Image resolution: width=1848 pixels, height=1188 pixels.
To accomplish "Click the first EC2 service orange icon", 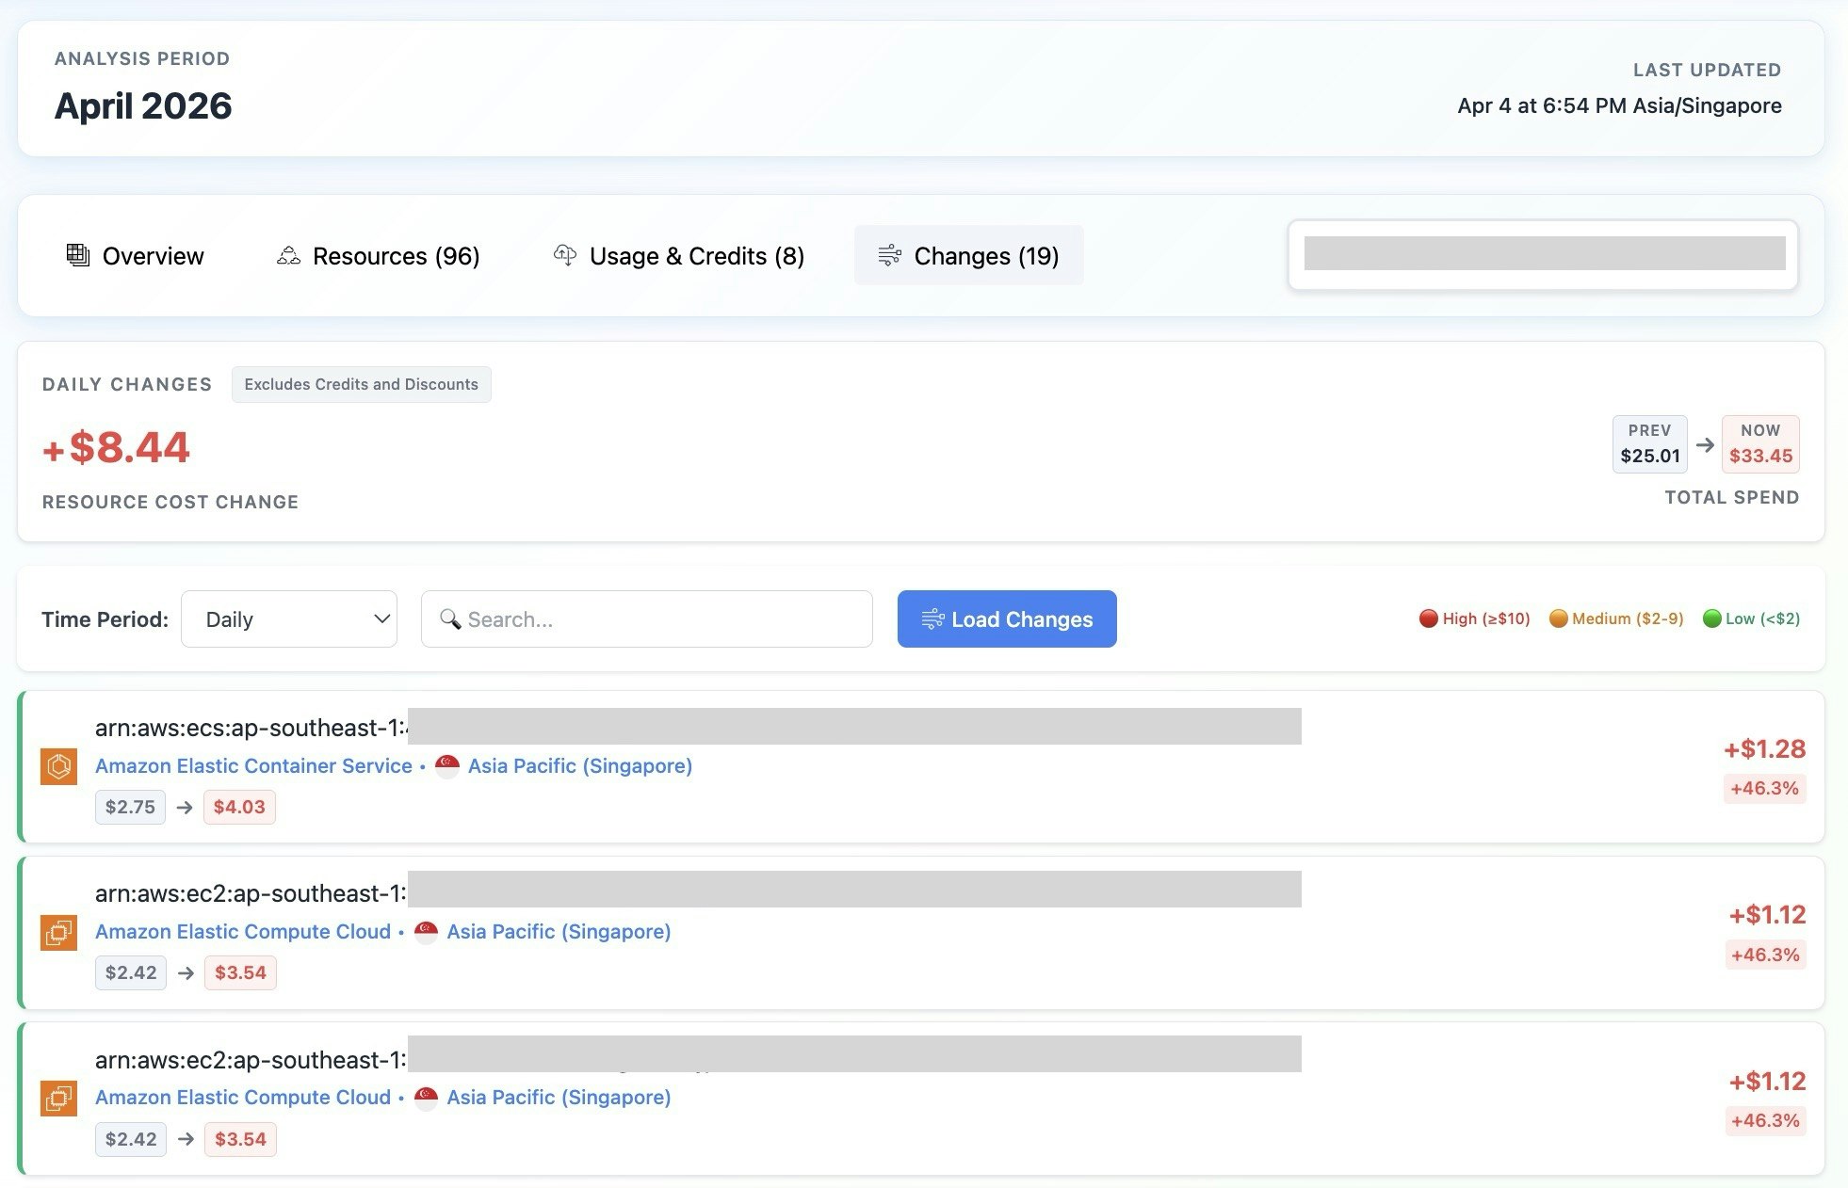I will 58,932.
